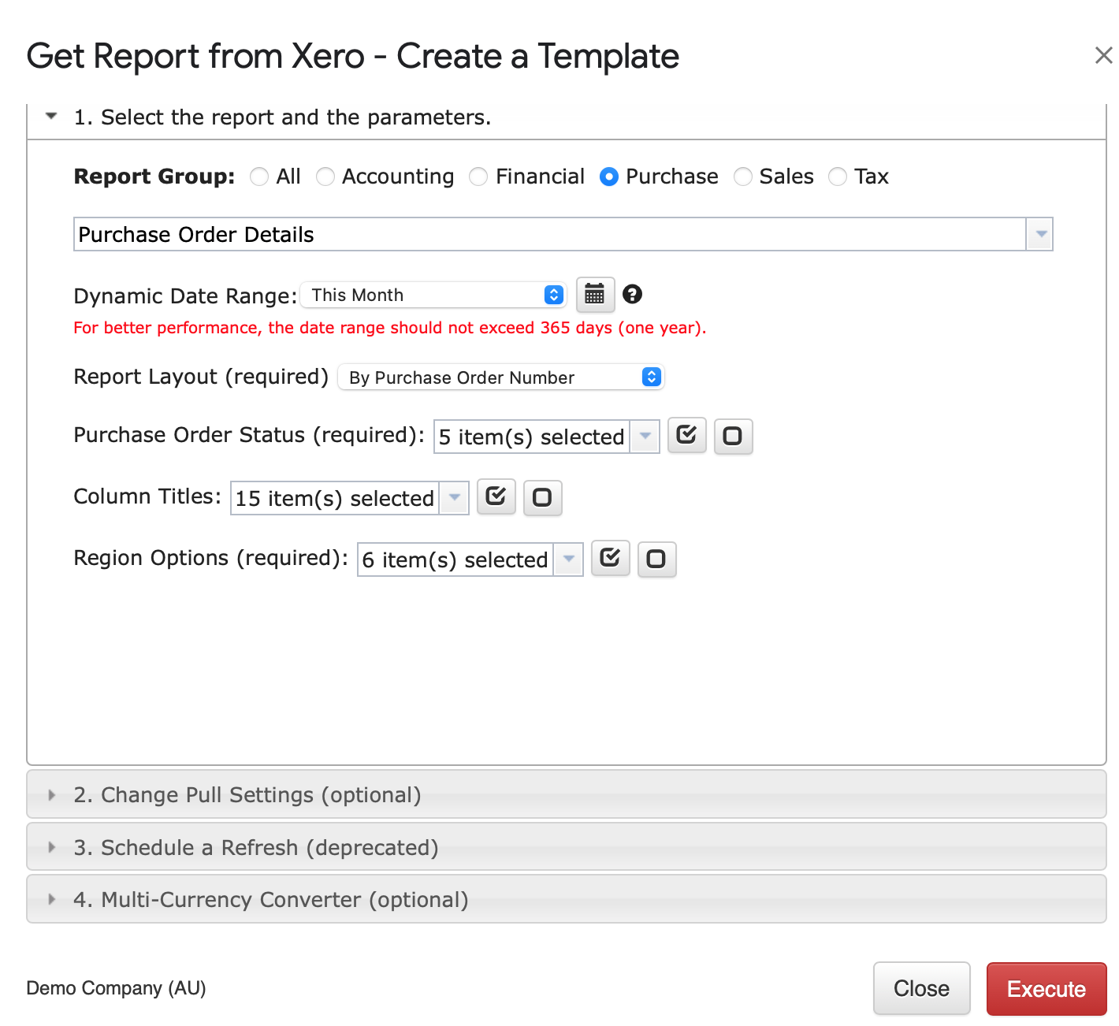Click into the Purchase Order Details field
The image size is (1119, 1026).
coord(550,234)
